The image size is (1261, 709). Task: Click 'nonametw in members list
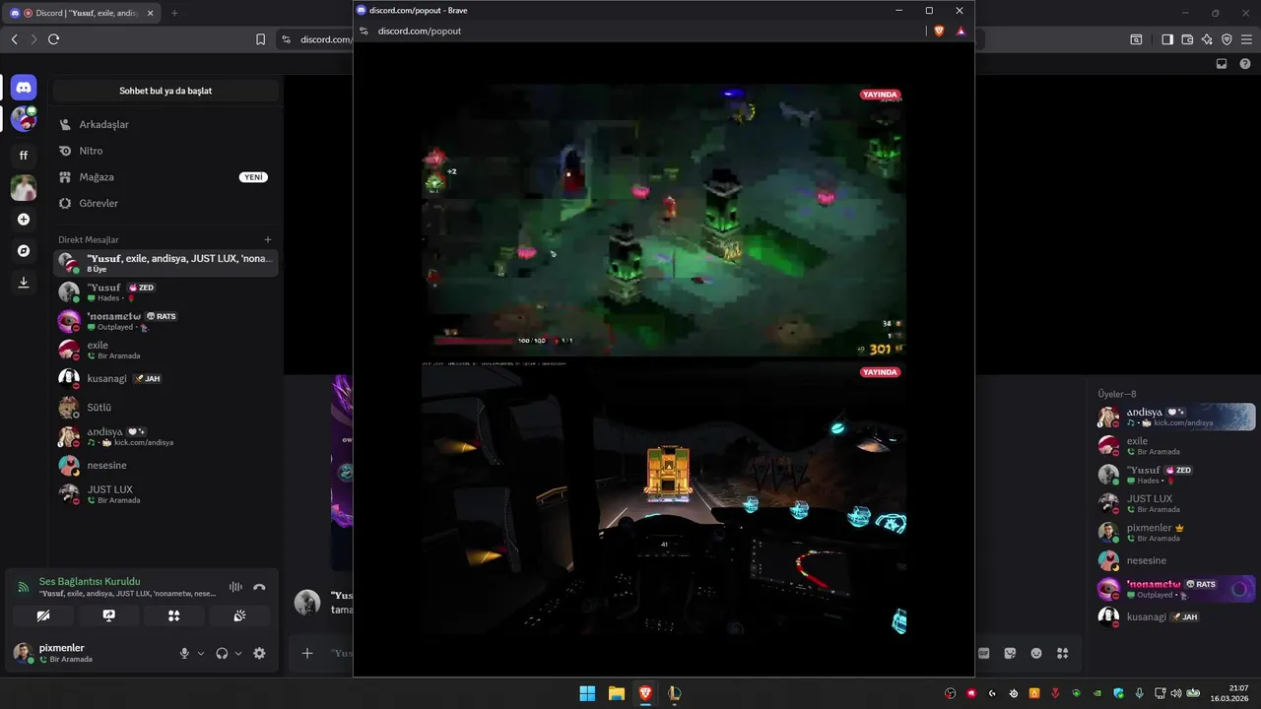click(x=1175, y=589)
